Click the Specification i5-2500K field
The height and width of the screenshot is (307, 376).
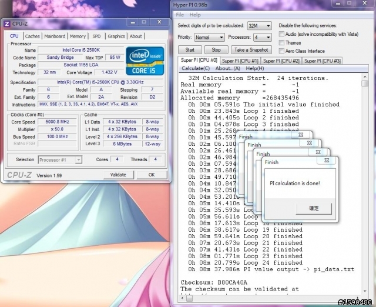(x=100, y=82)
